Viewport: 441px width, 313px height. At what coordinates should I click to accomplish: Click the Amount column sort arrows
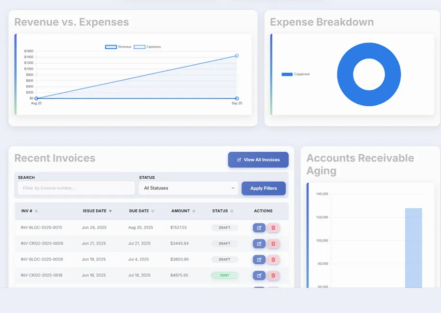[x=194, y=211]
